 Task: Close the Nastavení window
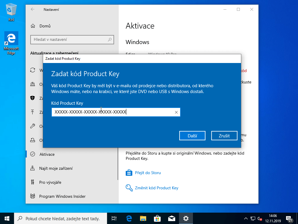tap(252, 9)
